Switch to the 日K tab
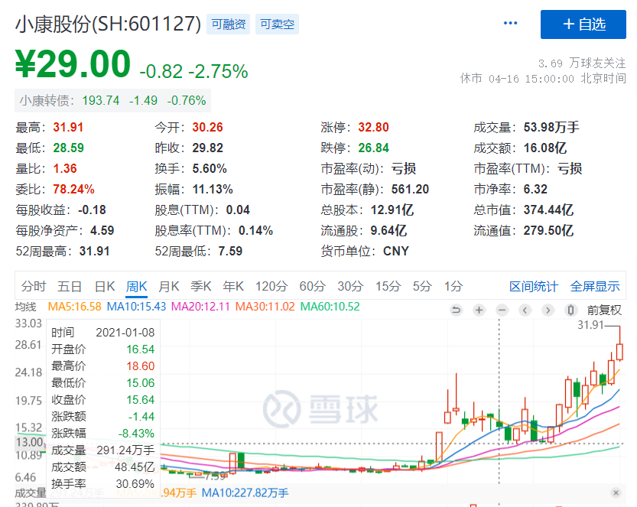Image resolution: width=637 pixels, height=507 pixels. 105,287
